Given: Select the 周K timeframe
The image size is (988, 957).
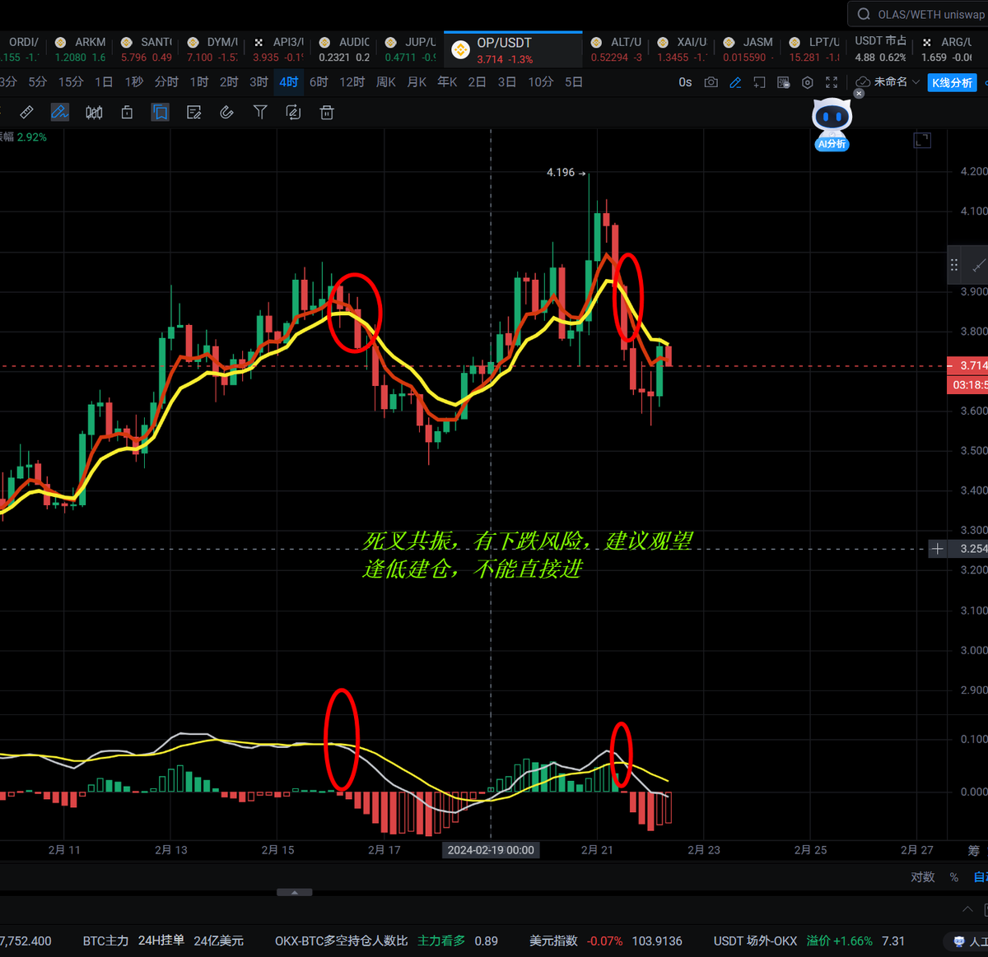Looking at the screenshot, I should 386,82.
